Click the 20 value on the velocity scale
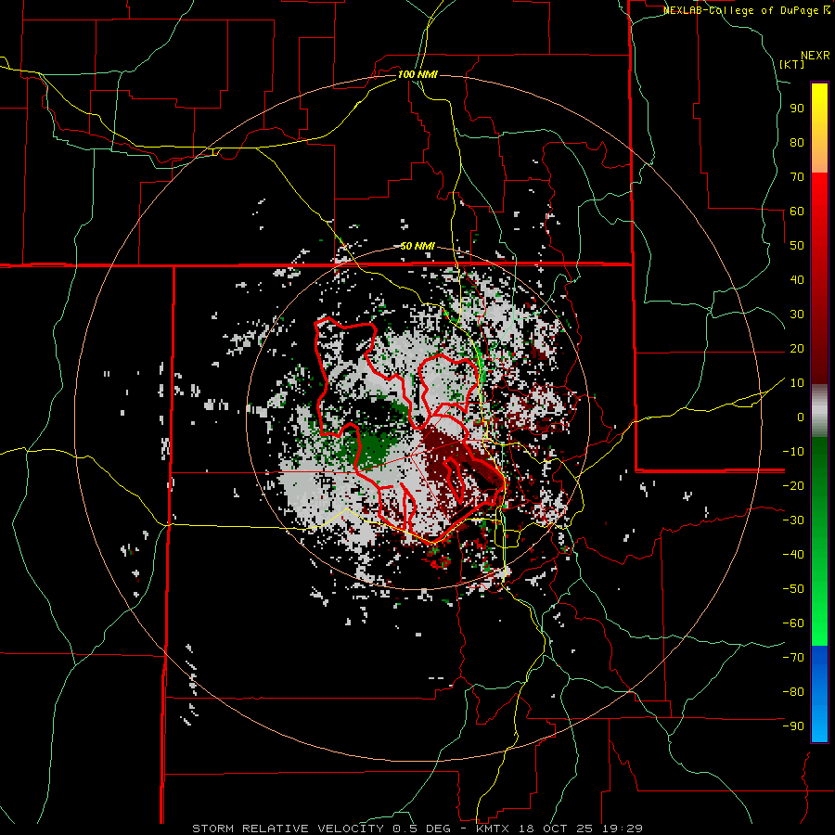Viewport: 835px width, 835px height. tap(797, 348)
